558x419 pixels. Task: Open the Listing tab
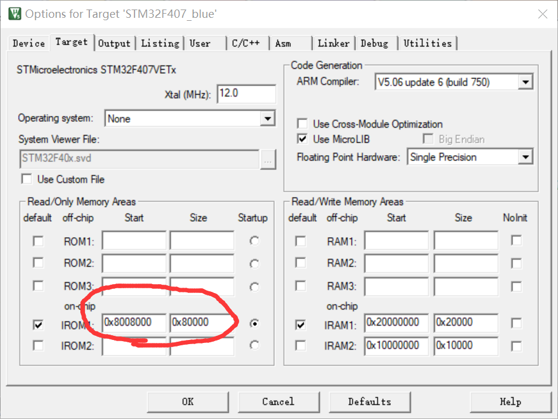[x=160, y=43]
